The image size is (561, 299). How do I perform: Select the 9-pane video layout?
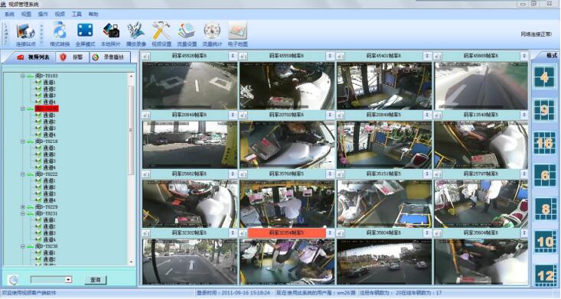pyautogui.click(x=544, y=110)
